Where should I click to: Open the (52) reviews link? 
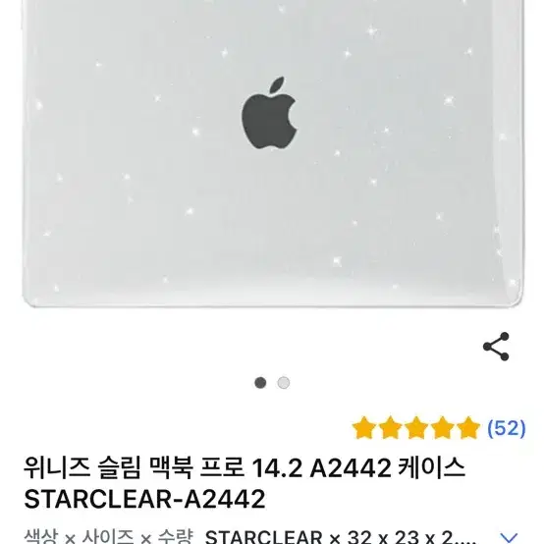tap(506, 428)
